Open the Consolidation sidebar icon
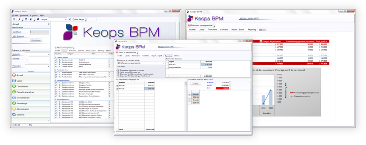Image resolution: width=366 pixels, height=145 pixels. click(14, 86)
